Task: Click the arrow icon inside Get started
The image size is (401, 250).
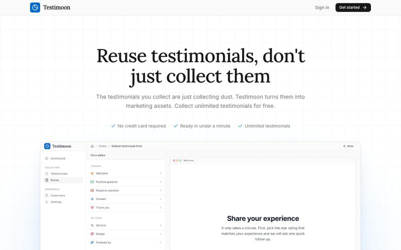Action: pos(365,7)
